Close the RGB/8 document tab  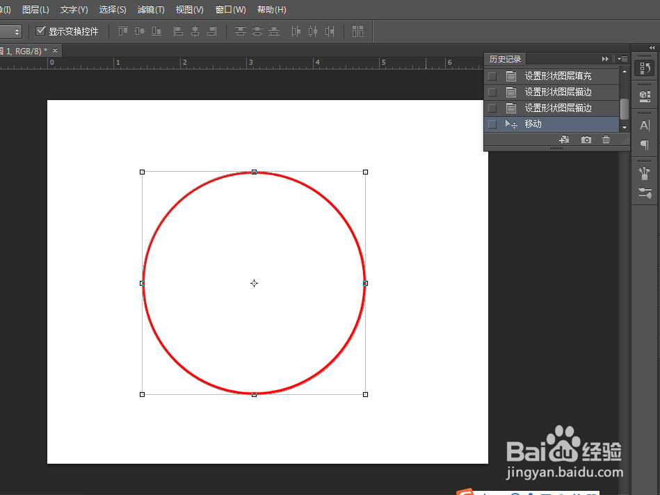(55, 51)
